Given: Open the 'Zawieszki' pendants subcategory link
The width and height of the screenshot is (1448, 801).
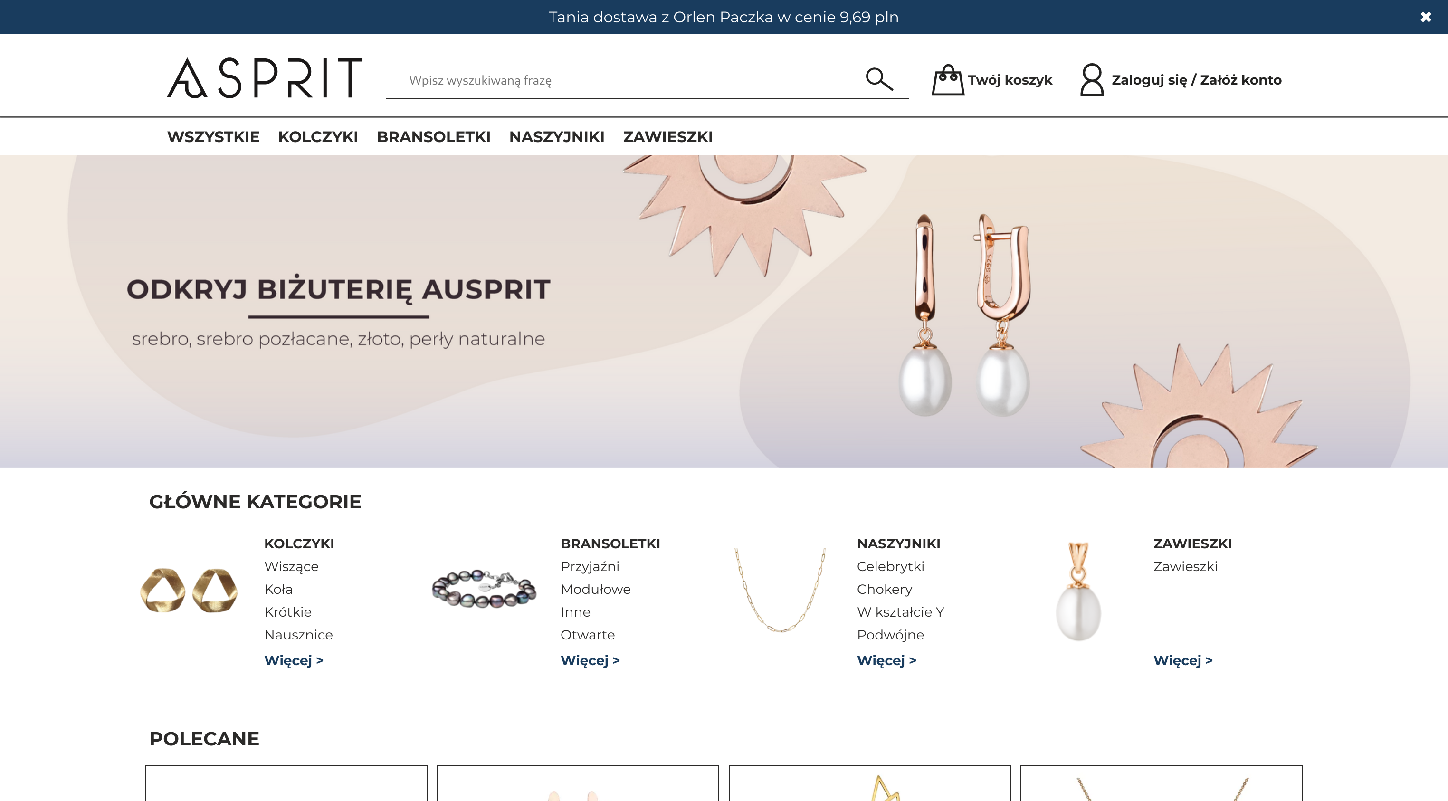Looking at the screenshot, I should tap(1185, 567).
